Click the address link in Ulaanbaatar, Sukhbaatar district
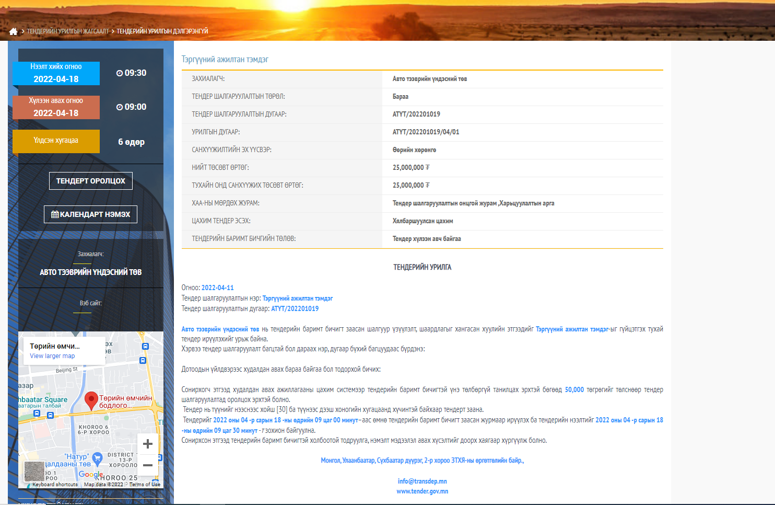 [422, 461]
